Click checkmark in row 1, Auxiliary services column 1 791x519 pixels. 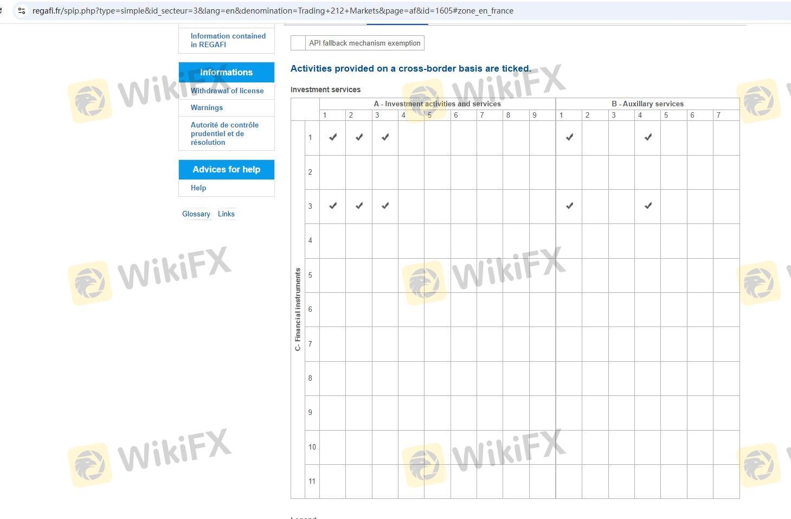click(x=569, y=137)
